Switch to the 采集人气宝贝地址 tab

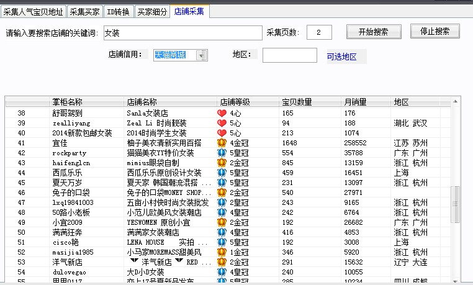(33, 11)
